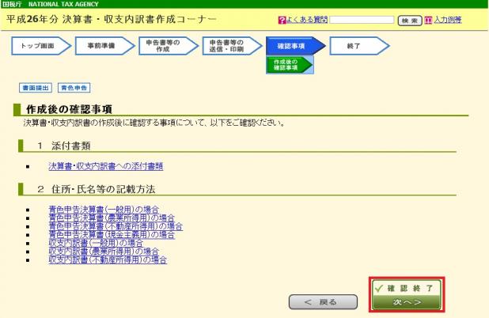Click the search text input field

(x=363, y=19)
